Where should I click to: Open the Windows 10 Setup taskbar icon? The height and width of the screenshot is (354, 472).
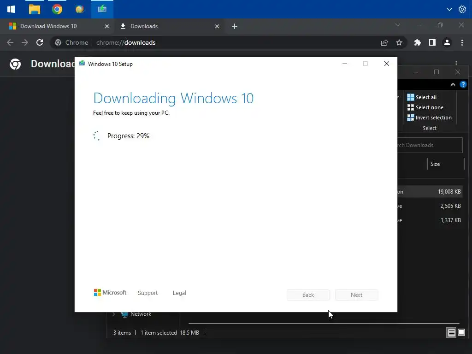click(102, 9)
